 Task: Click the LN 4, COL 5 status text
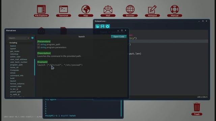pos(202,97)
